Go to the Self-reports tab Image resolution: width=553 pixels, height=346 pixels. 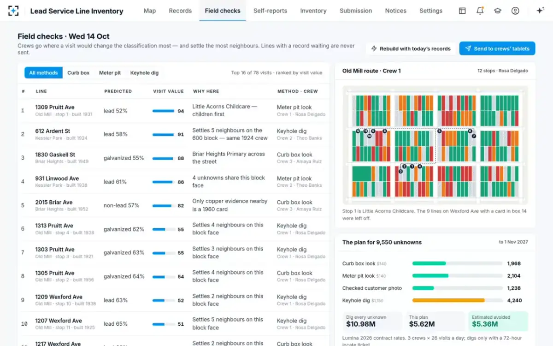(270, 11)
